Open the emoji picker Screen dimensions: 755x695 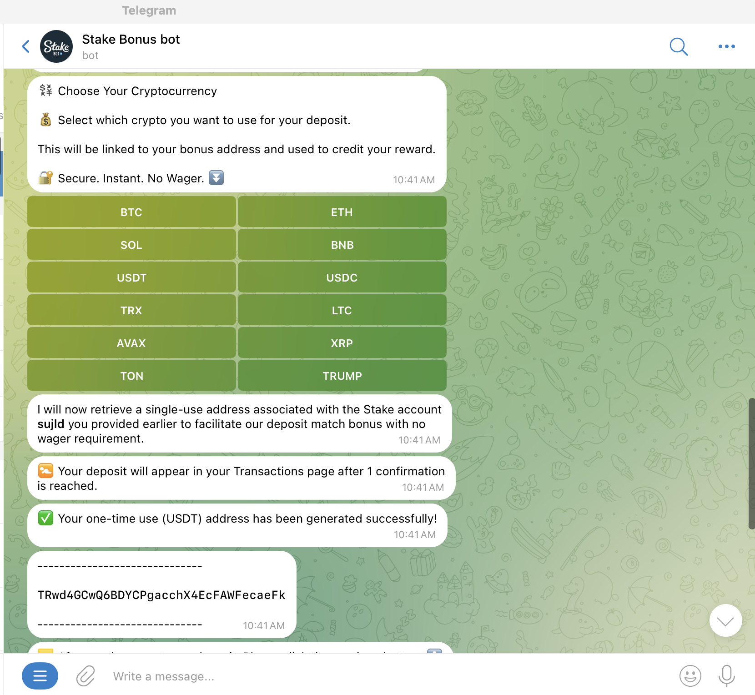(x=690, y=676)
